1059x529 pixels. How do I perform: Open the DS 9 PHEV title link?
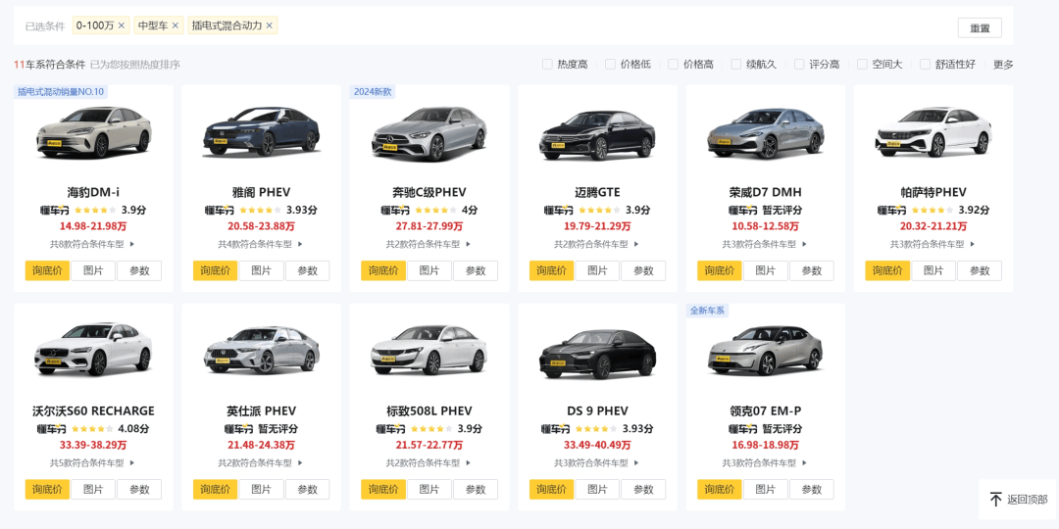[598, 410]
